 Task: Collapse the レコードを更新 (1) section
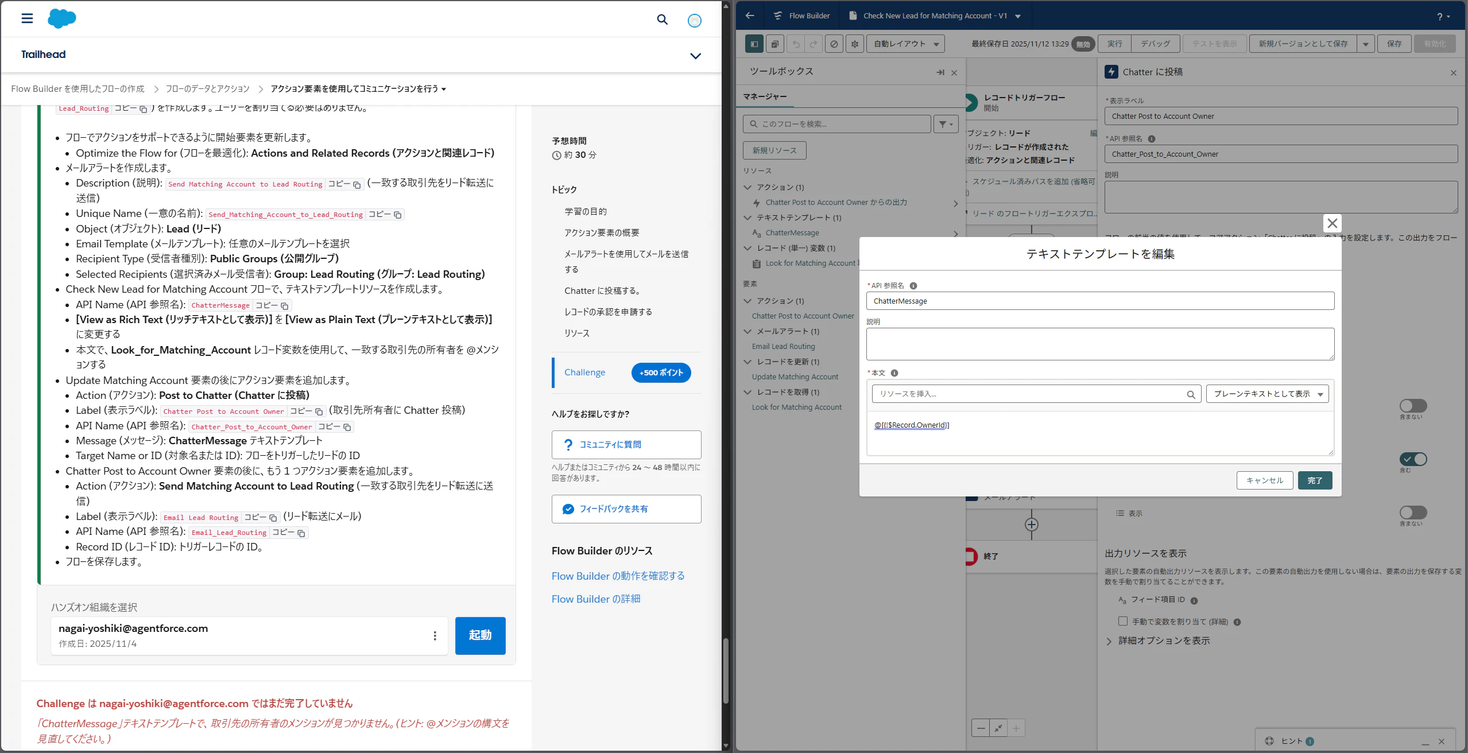tap(747, 362)
